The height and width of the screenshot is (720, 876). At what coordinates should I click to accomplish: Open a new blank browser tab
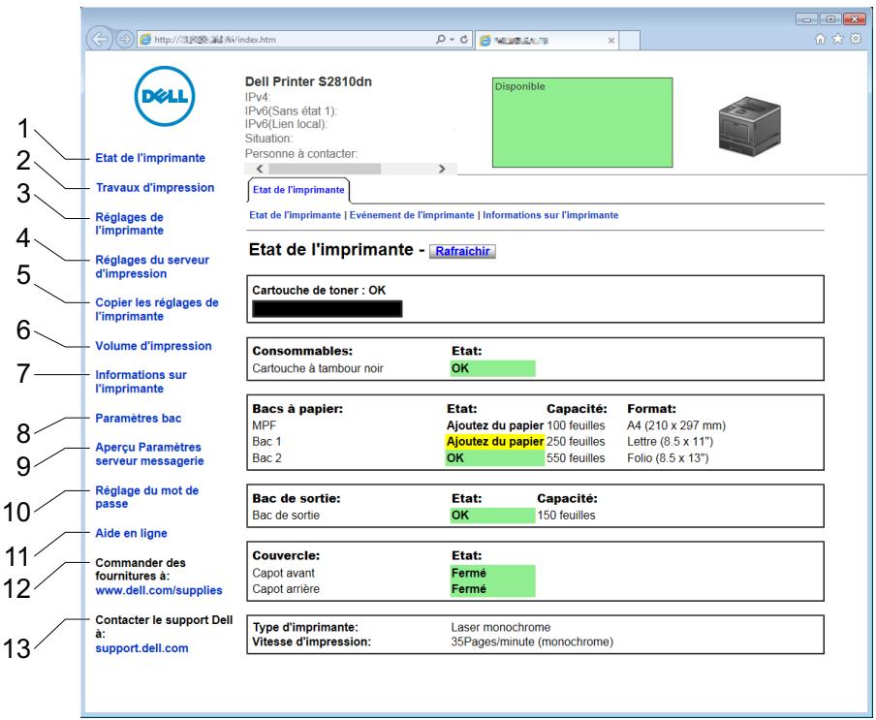(629, 41)
